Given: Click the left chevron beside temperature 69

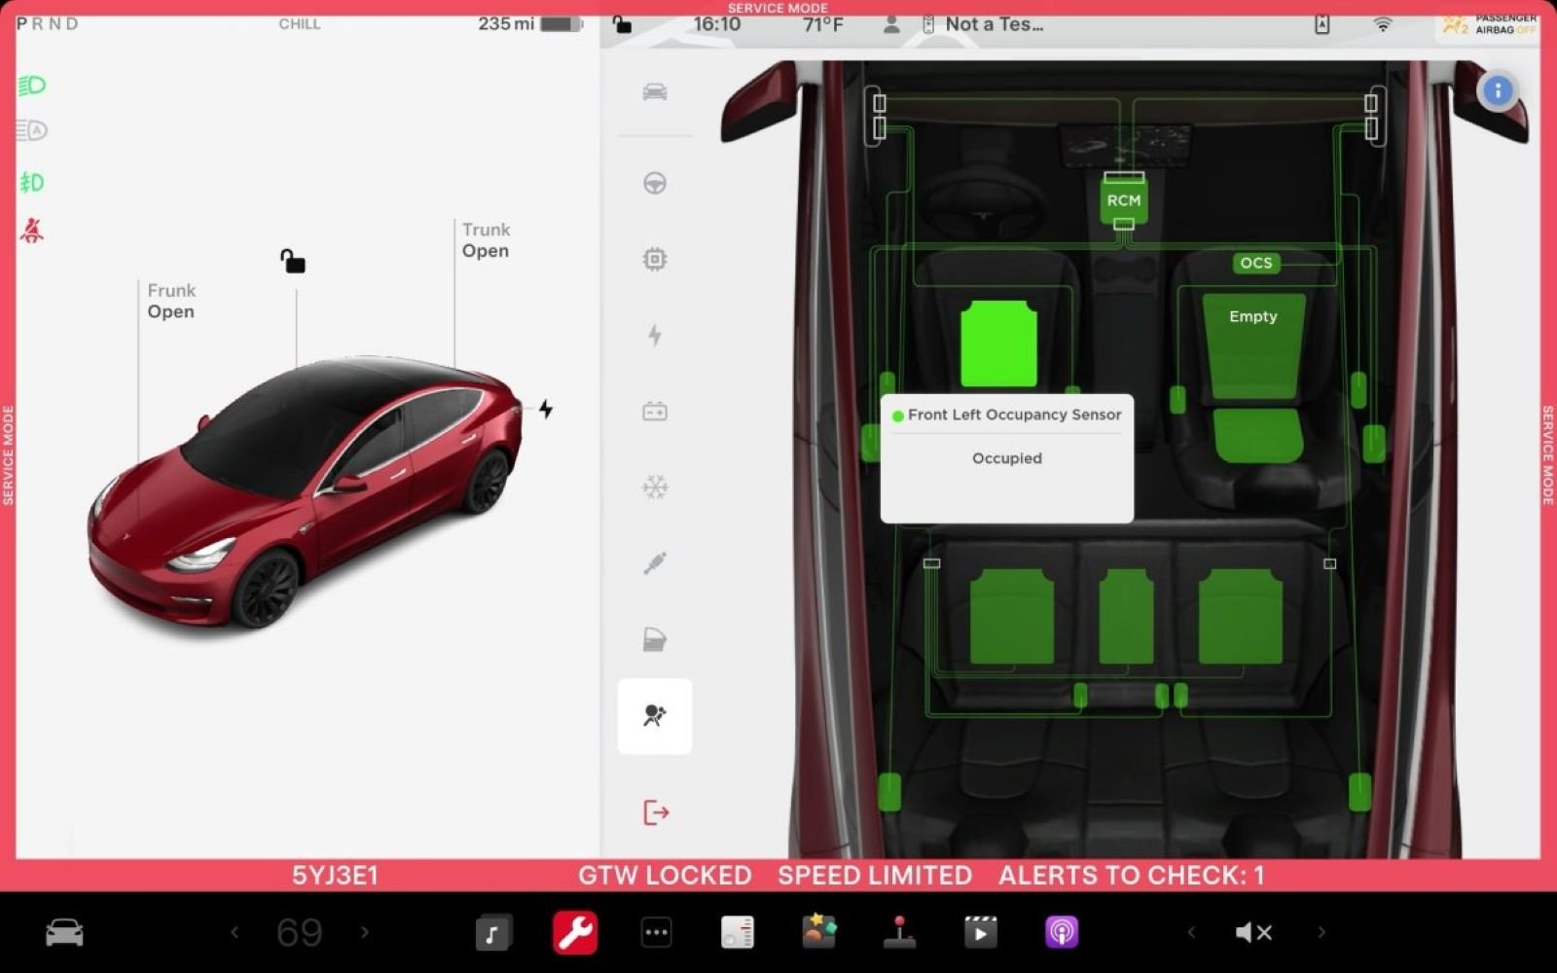Looking at the screenshot, I should click(235, 931).
